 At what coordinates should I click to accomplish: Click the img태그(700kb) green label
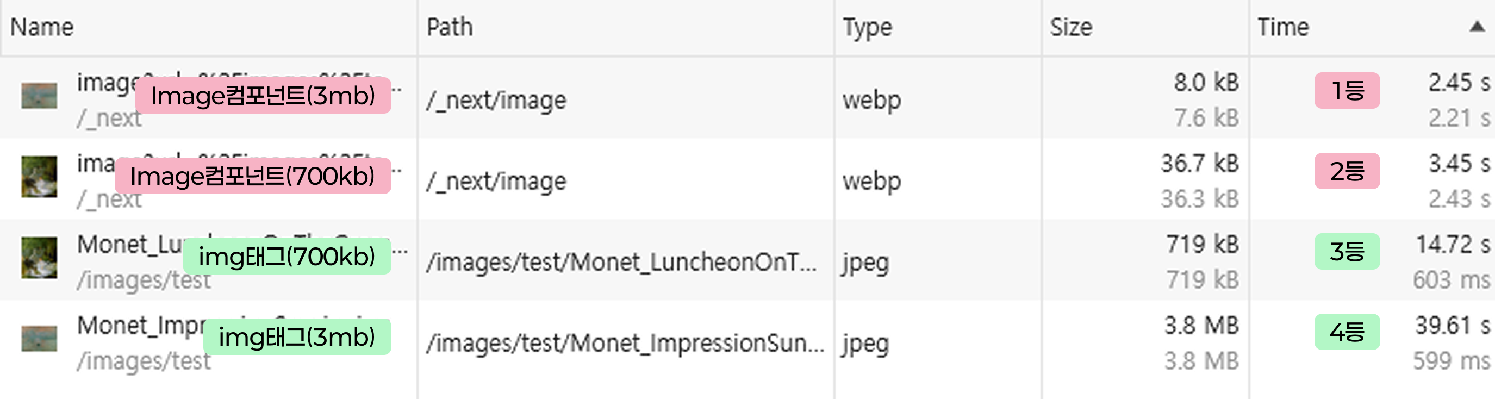click(286, 257)
